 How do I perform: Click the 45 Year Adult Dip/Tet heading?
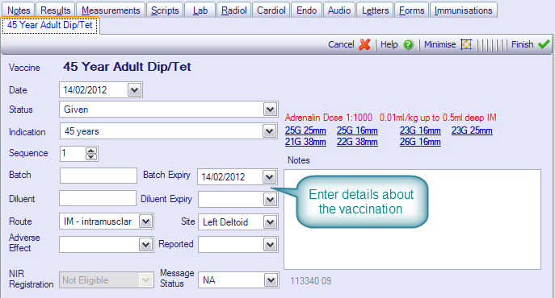[x=127, y=67]
